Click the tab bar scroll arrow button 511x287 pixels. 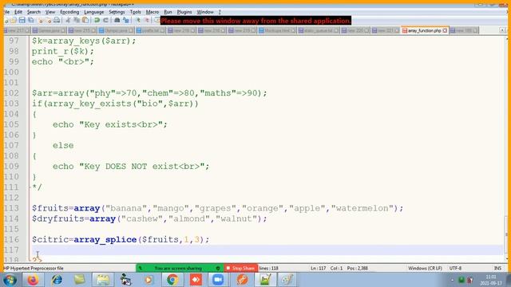pos(502,30)
